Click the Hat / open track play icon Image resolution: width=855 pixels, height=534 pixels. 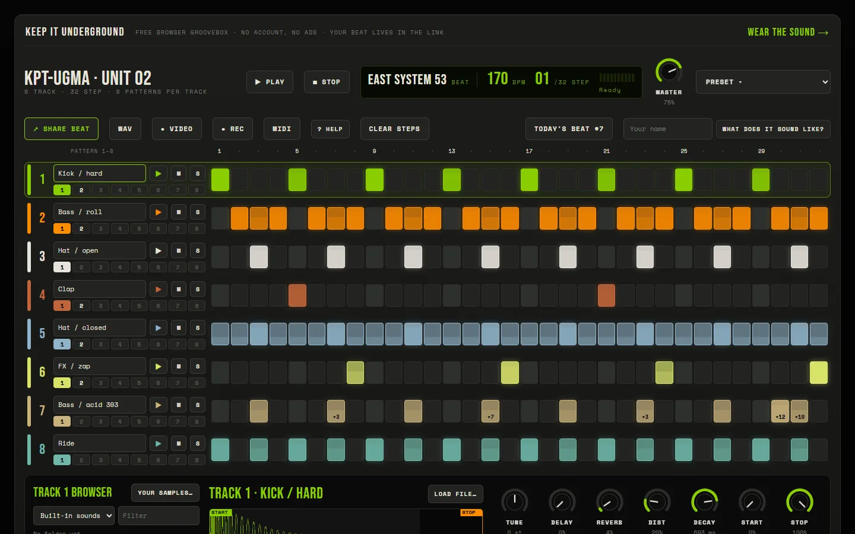pos(158,250)
